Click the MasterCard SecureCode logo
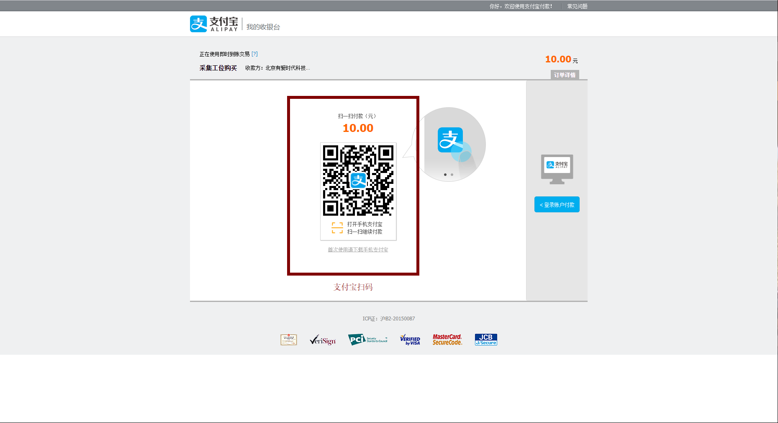The width and height of the screenshot is (778, 423). tap(447, 340)
